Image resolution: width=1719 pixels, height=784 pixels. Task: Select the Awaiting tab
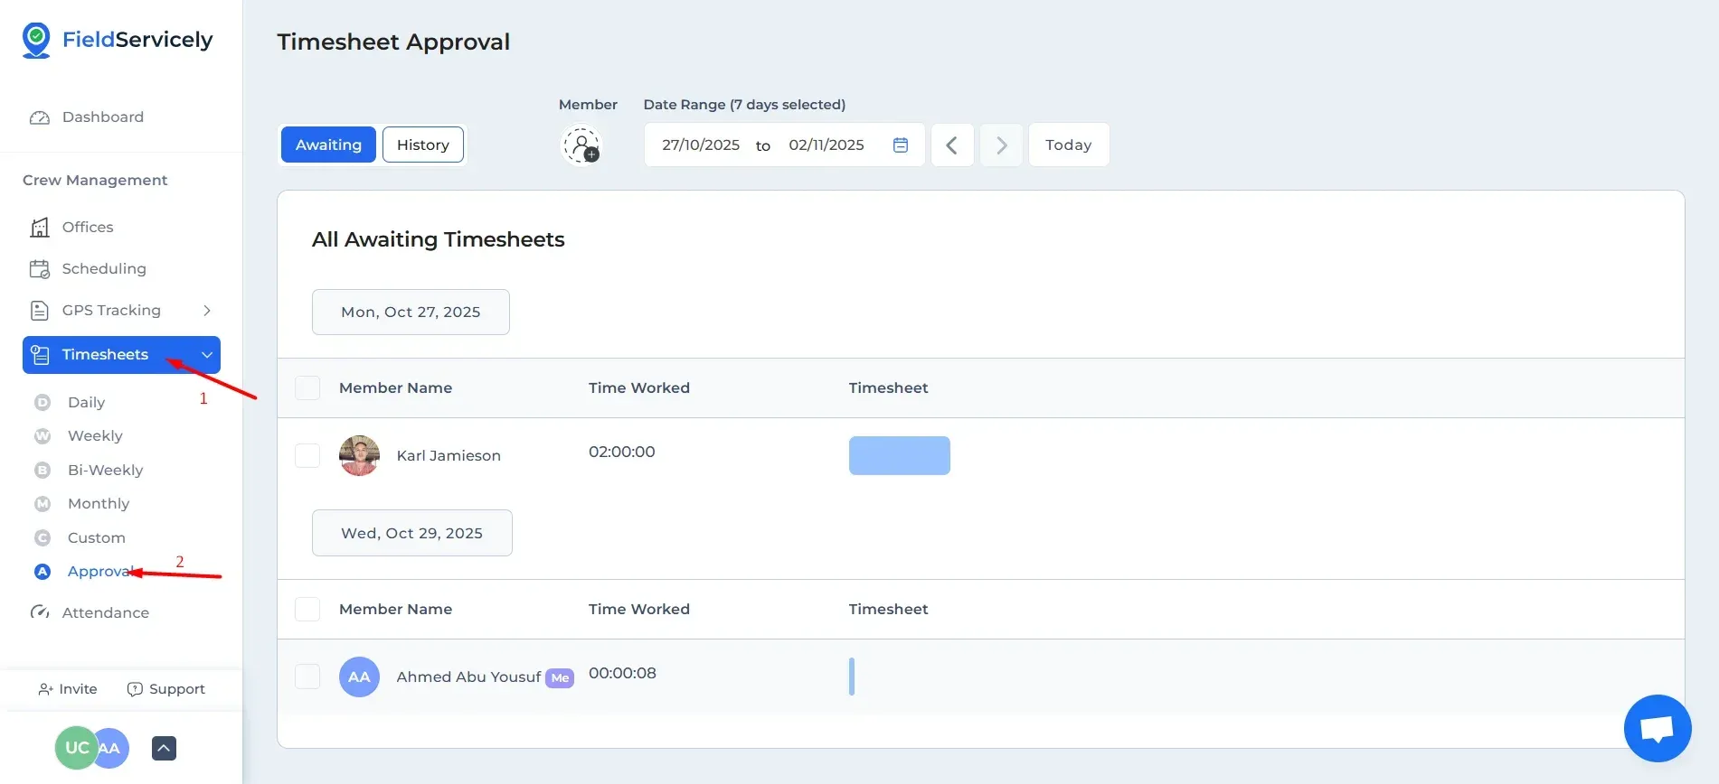click(328, 145)
